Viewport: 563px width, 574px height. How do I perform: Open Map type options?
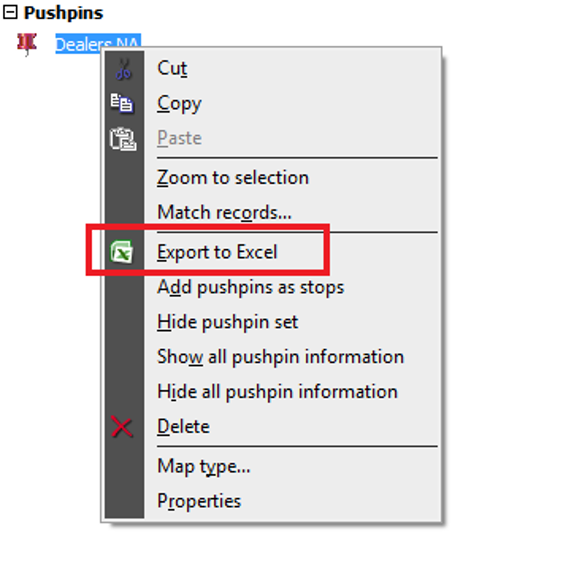click(x=204, y=467)
